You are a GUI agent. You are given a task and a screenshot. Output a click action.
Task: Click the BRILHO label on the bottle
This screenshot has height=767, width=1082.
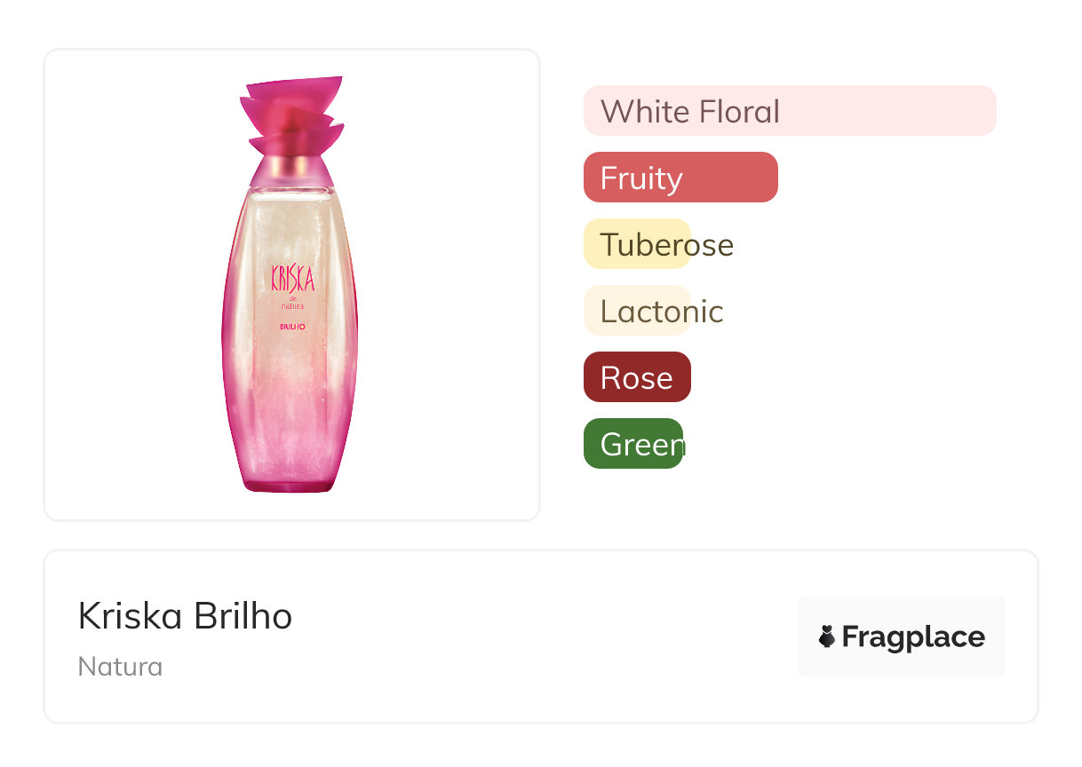pos(292,327)
